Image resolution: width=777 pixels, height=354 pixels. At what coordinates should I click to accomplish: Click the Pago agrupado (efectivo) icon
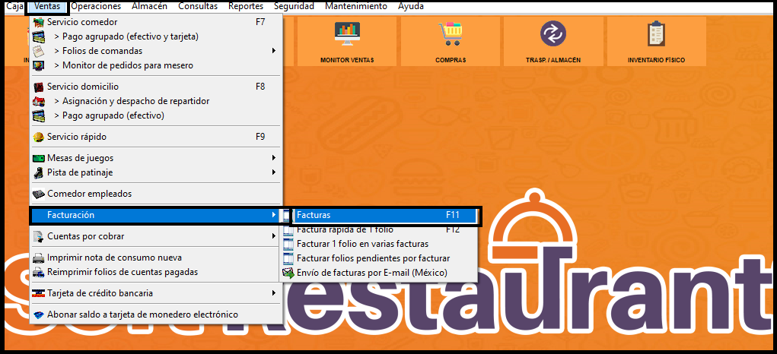coord(38,115)
